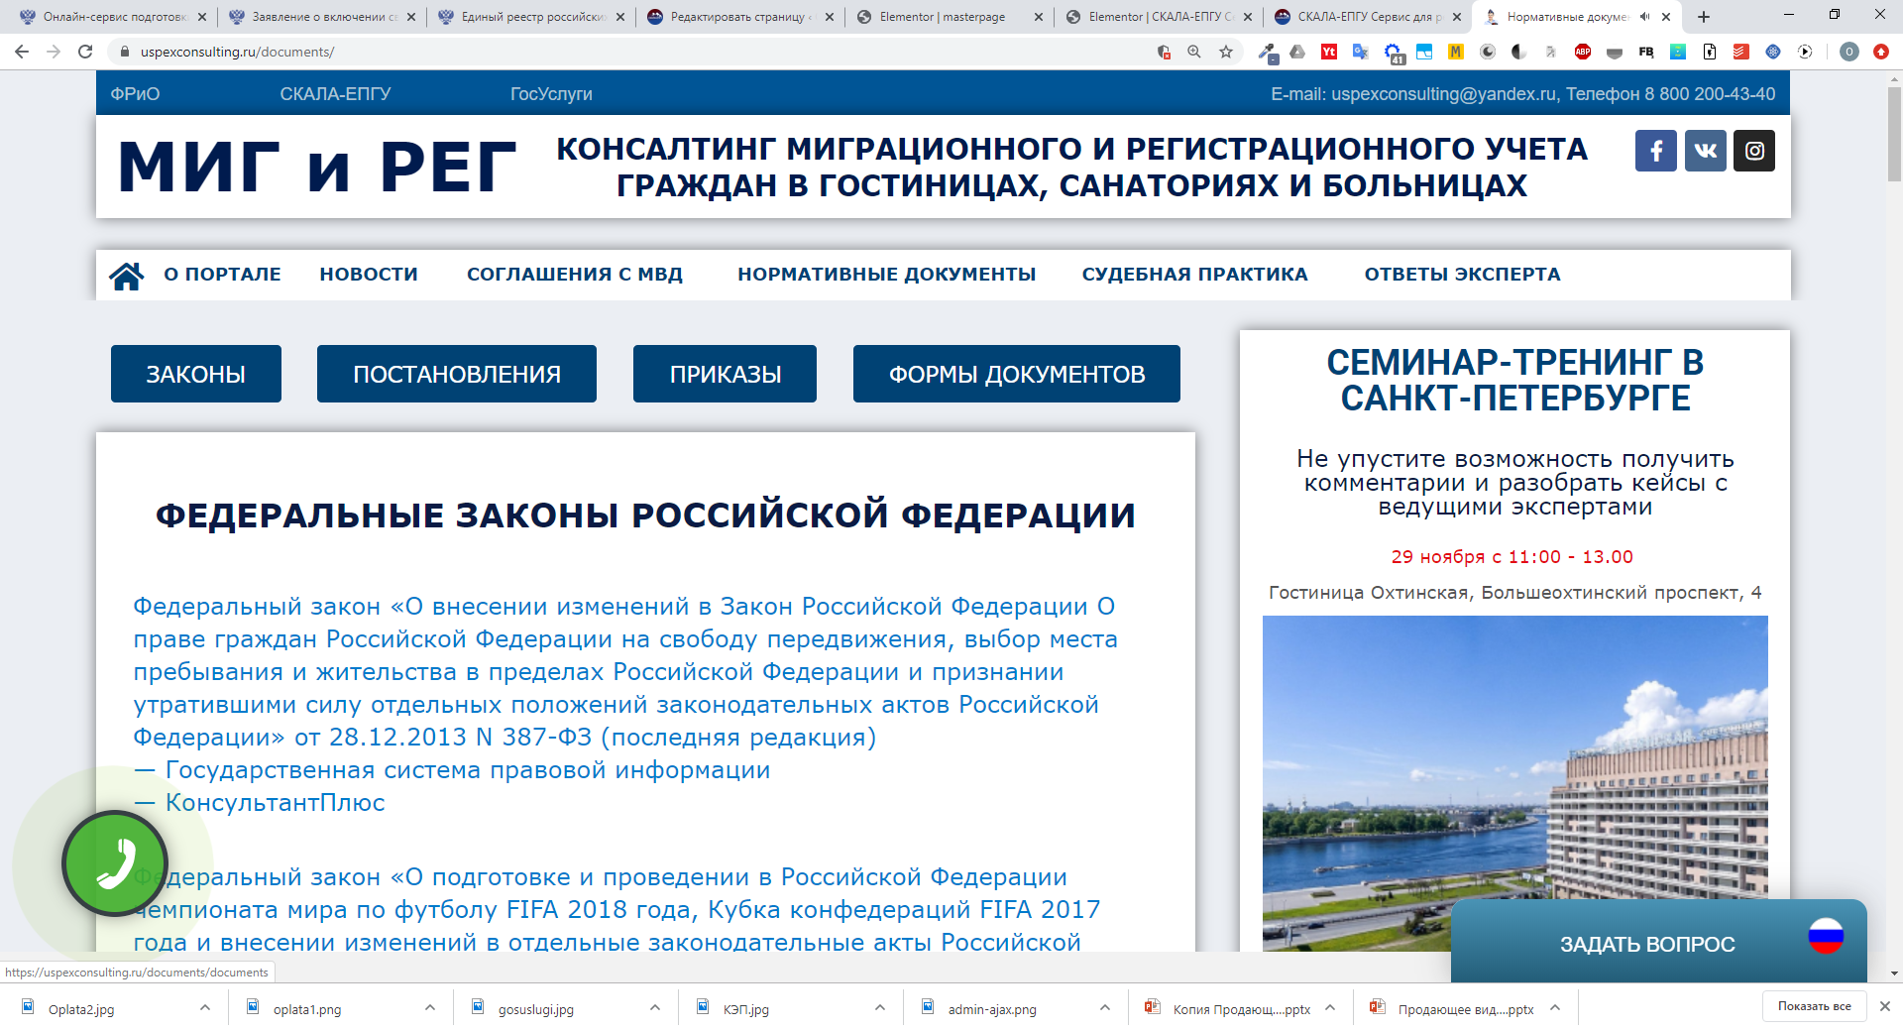Click the page vertical scrollbar thumb
The width and height of the screenshot is (1903, 1031).
[1894, 134]
